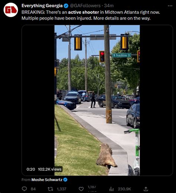The image size is (176, 193).
Task: Click the verified badge next to Moshe Schwartz
Action: (65, 180)
